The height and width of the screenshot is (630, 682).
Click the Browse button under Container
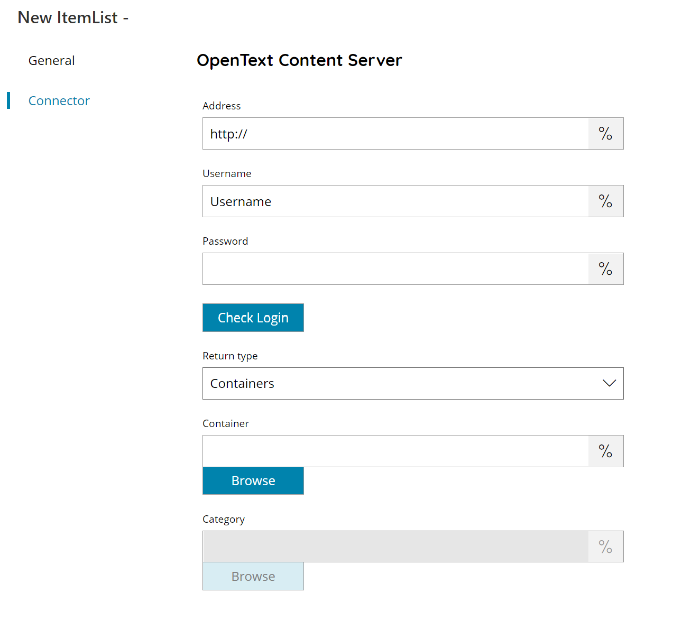tap(253, 481)
